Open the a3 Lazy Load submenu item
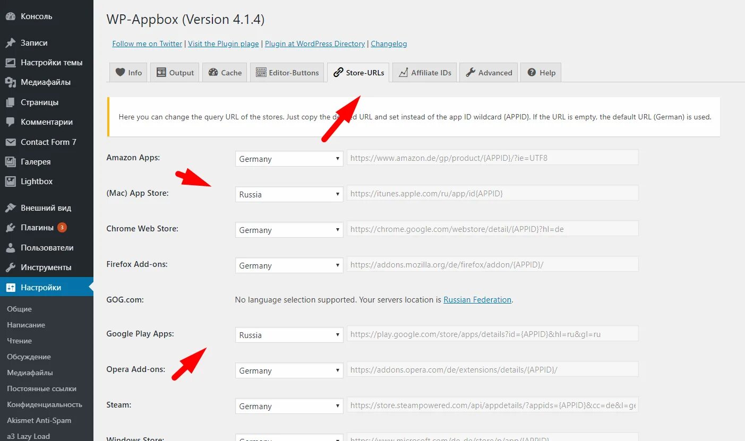745x441 pixels. click(29, 436)
